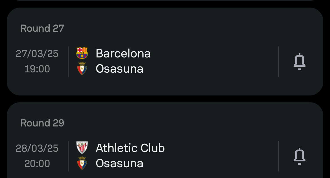Open the Osasuna name listed below Athletic Club
Screen dimensions: 330x178
120,163
